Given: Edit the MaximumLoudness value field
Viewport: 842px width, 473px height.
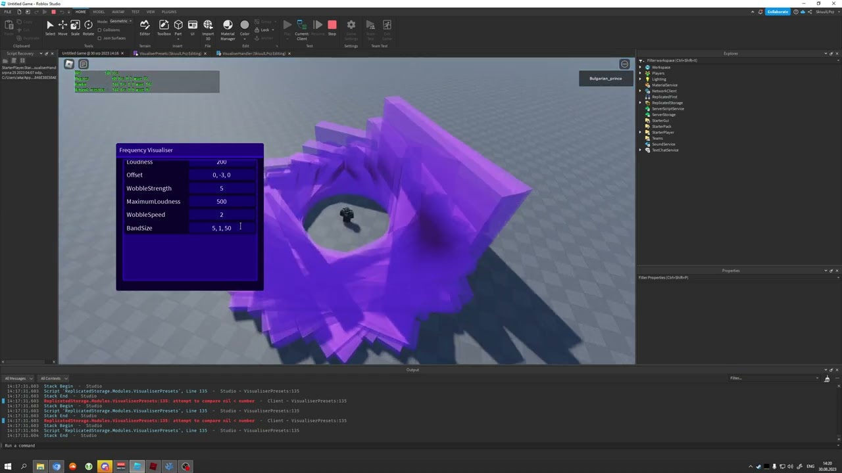Looking at the screenshot, I should [x=222, y=202].
